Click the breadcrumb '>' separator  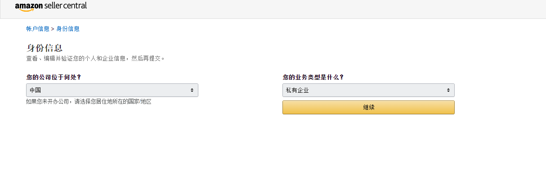pyautogui.click(x=53, y=29)
